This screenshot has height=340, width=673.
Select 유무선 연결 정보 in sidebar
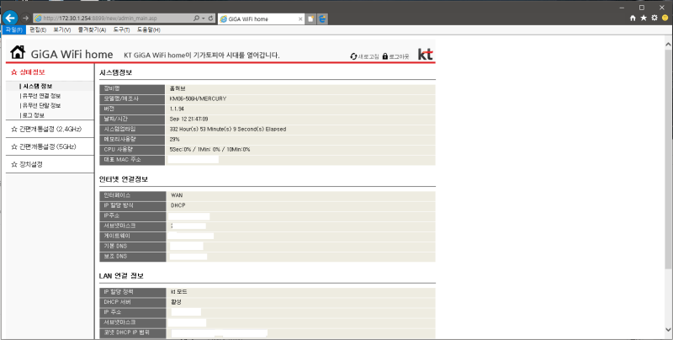point(40,96)
